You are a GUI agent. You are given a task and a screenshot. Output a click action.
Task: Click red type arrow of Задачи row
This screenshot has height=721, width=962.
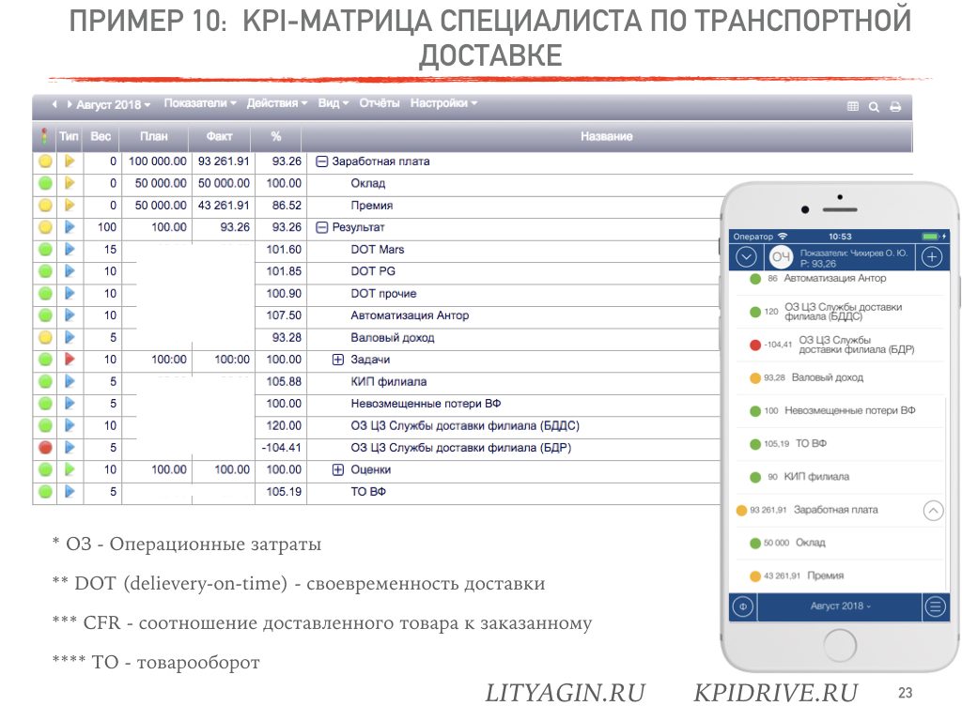tap(70, 360)
